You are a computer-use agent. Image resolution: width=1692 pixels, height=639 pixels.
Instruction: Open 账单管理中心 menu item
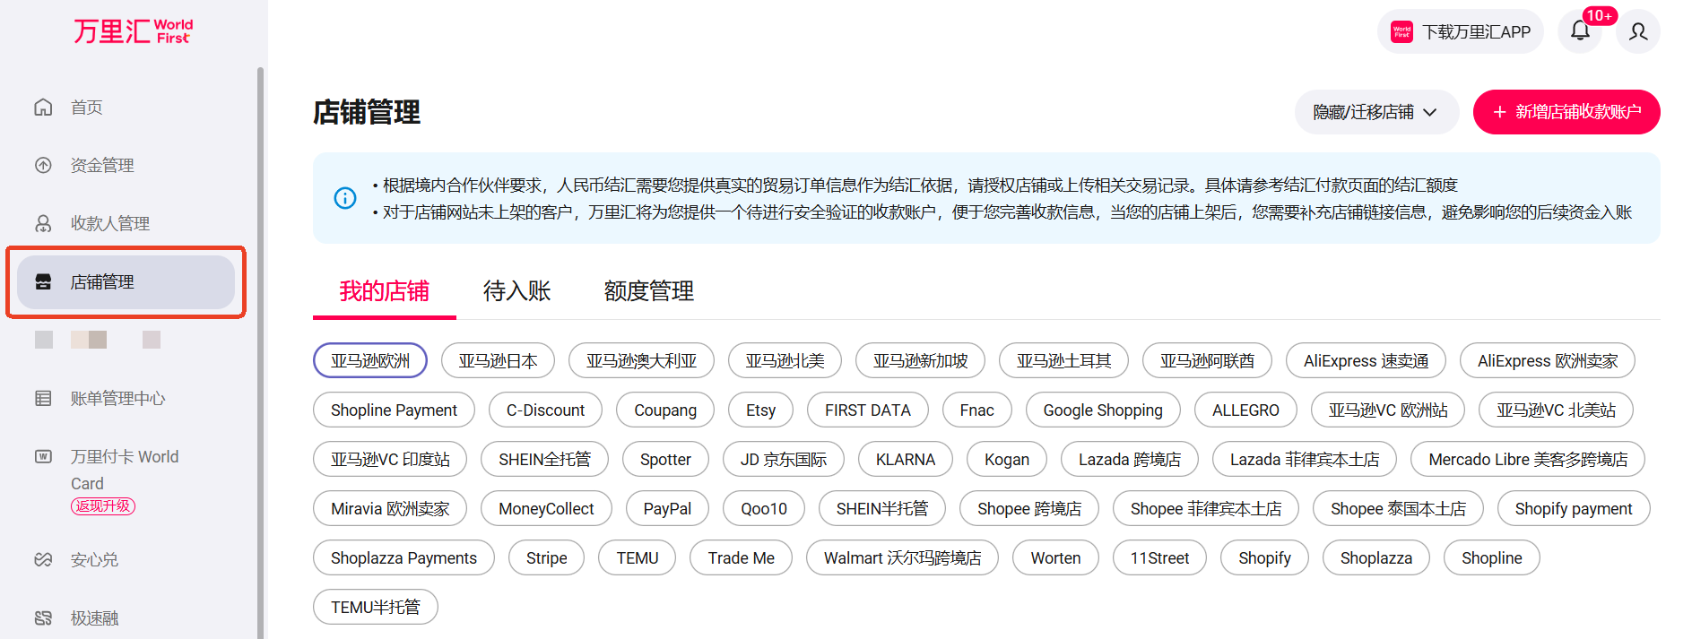pos(118,398)
